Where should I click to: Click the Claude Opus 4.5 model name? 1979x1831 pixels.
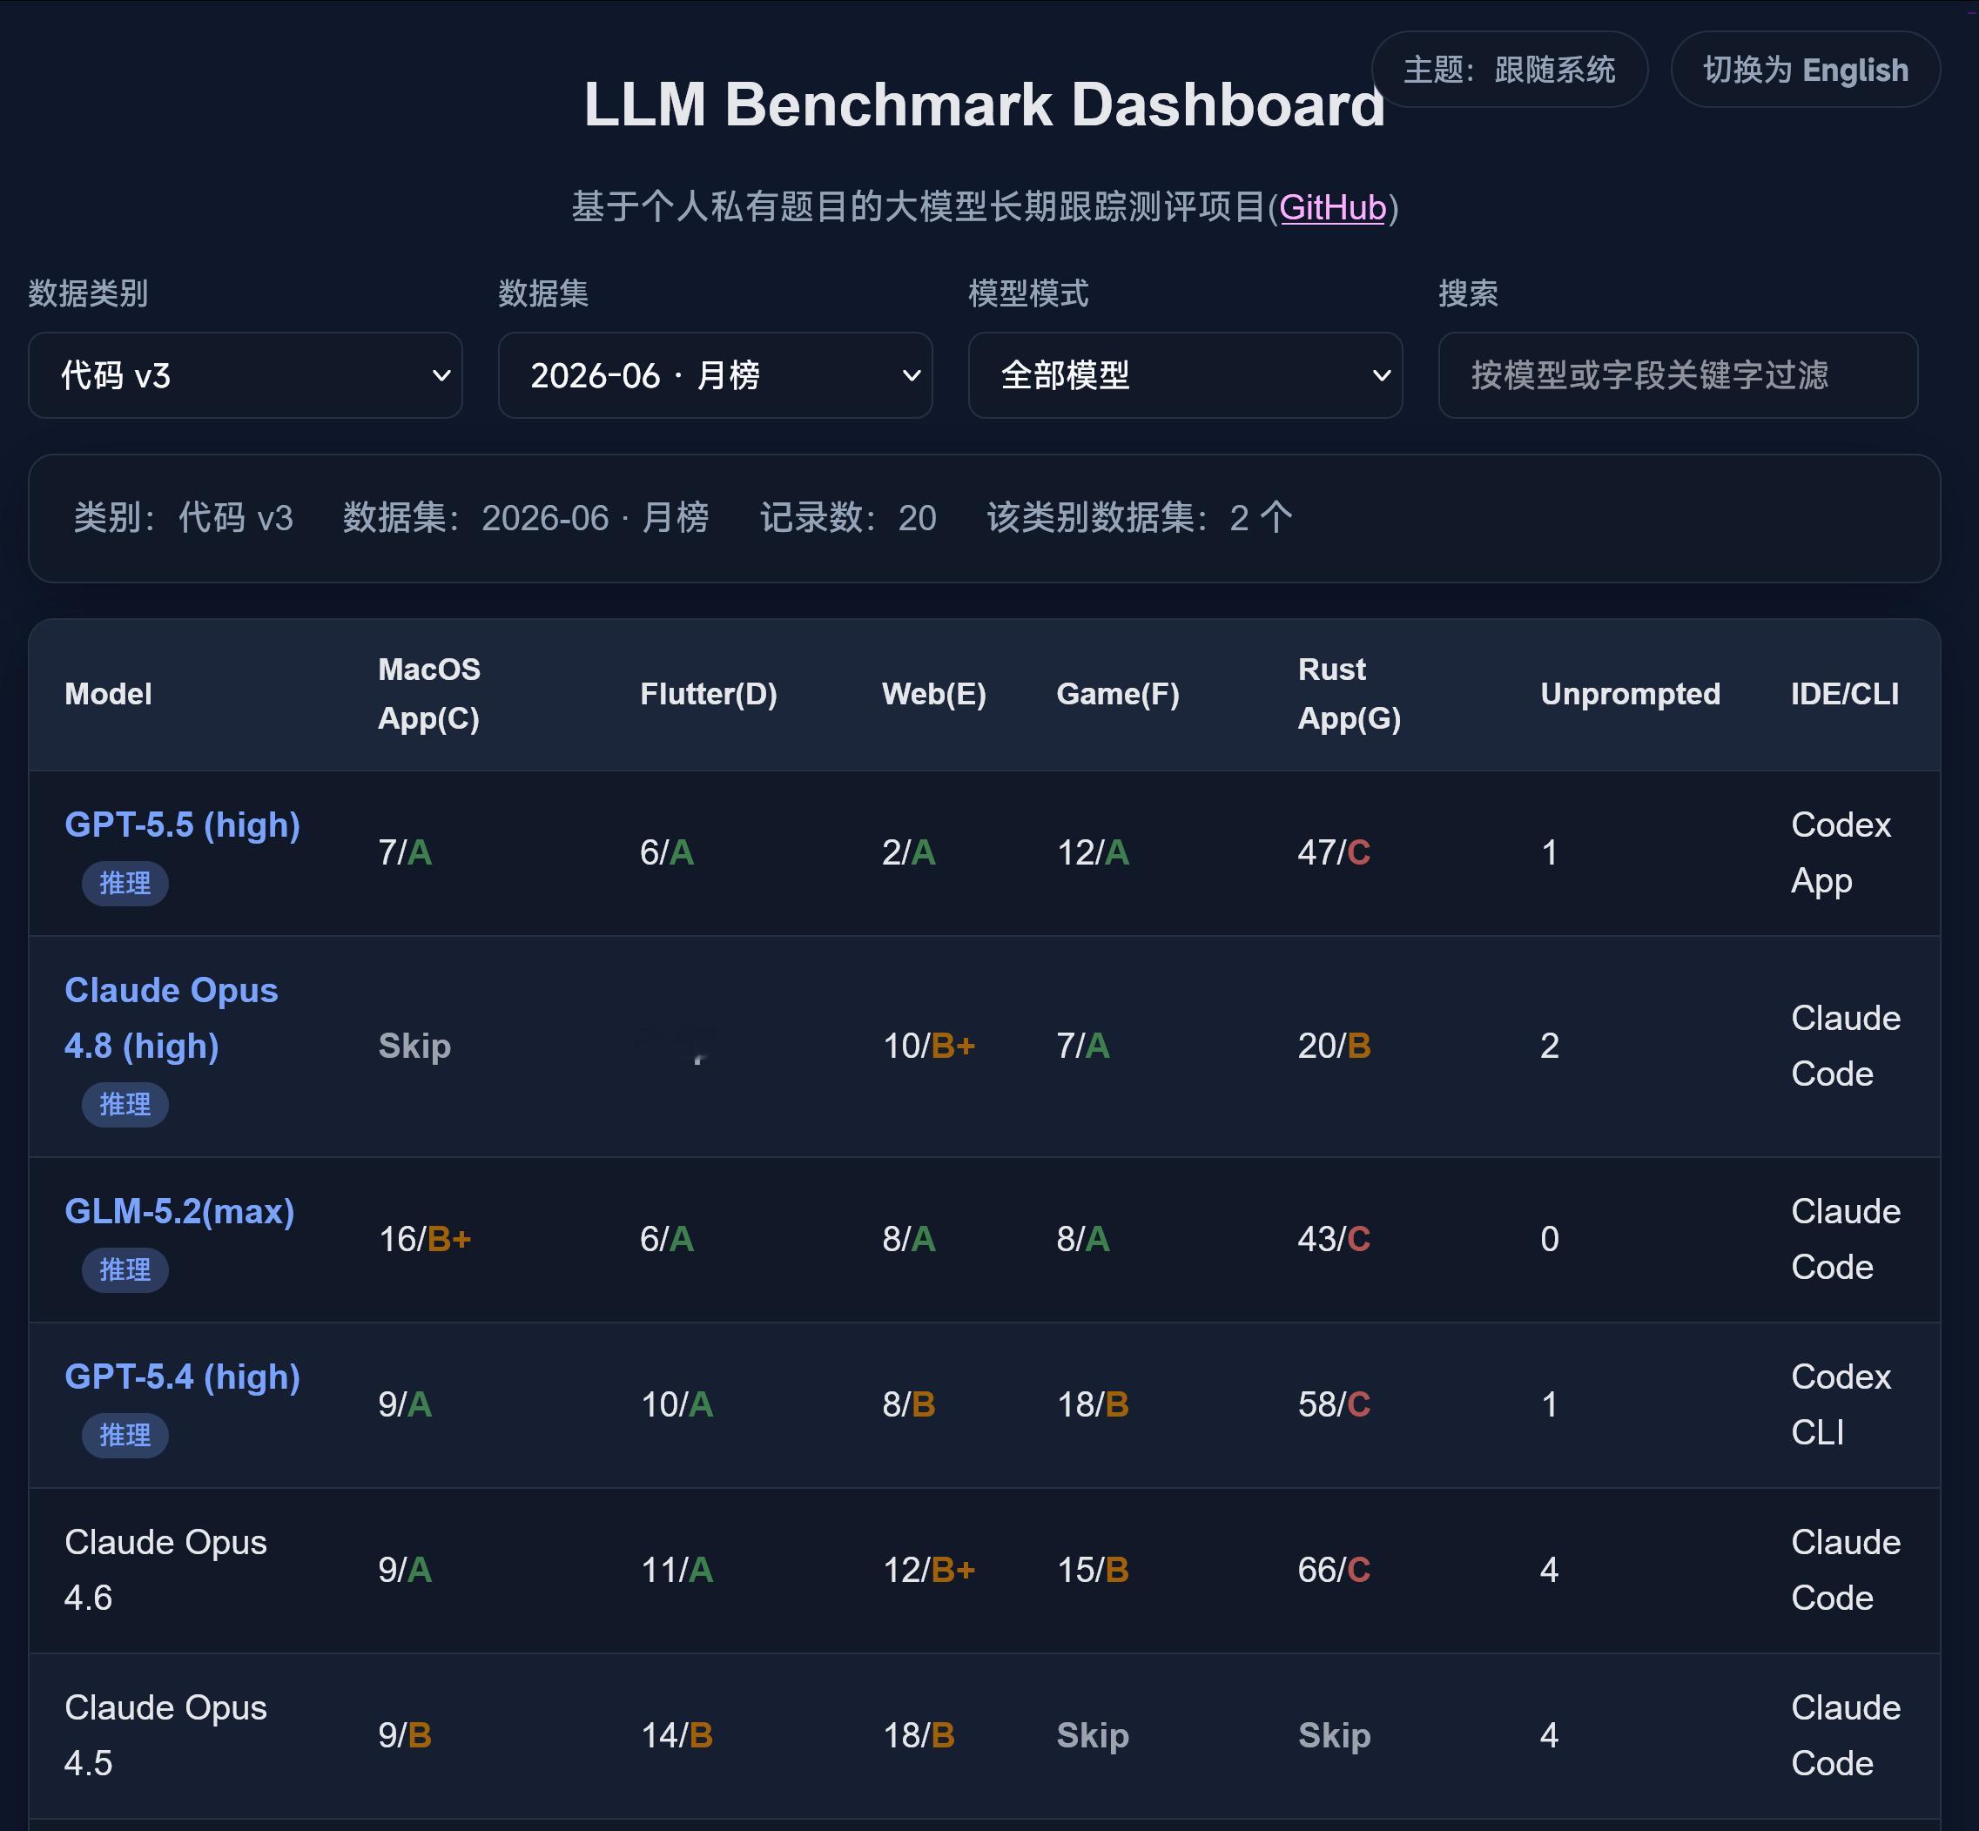pos(165,1736)
